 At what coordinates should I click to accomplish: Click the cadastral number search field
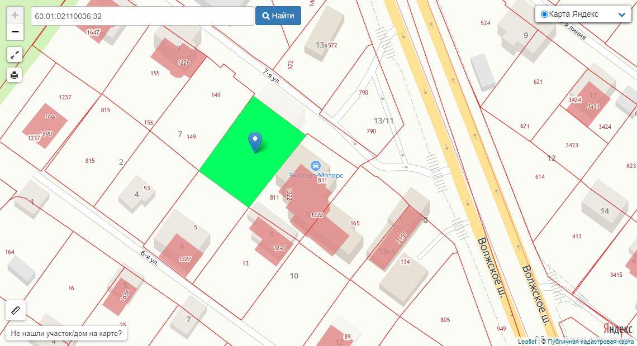(x=142, y=16)
